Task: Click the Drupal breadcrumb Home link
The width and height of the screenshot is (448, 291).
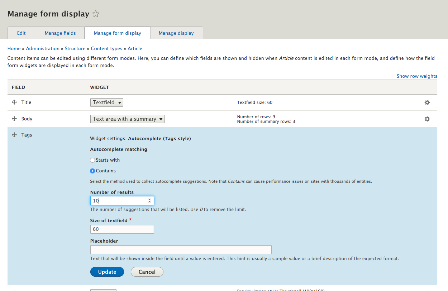Action: 14,48
